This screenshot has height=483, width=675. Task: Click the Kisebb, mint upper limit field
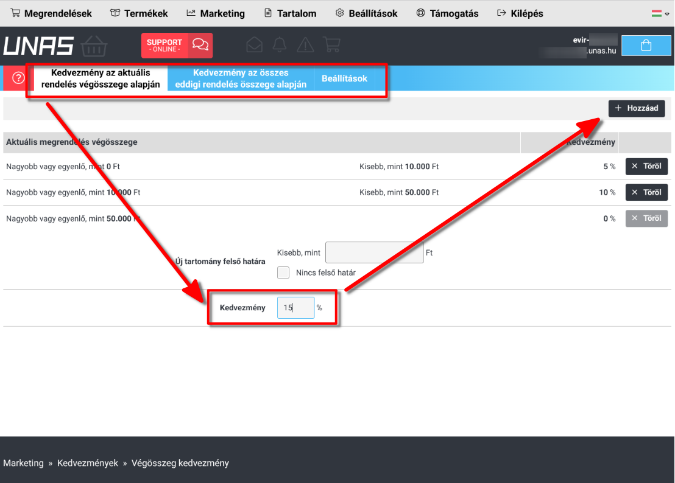click(375, 252)
